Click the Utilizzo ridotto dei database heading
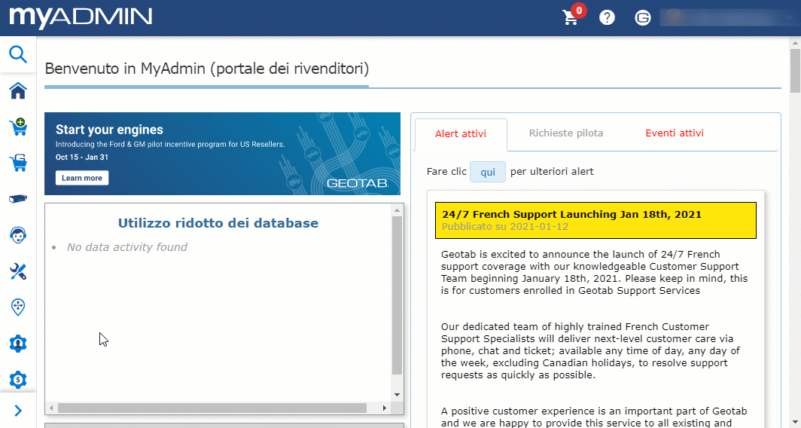This screenshot has width=801, height=428. 218,223
